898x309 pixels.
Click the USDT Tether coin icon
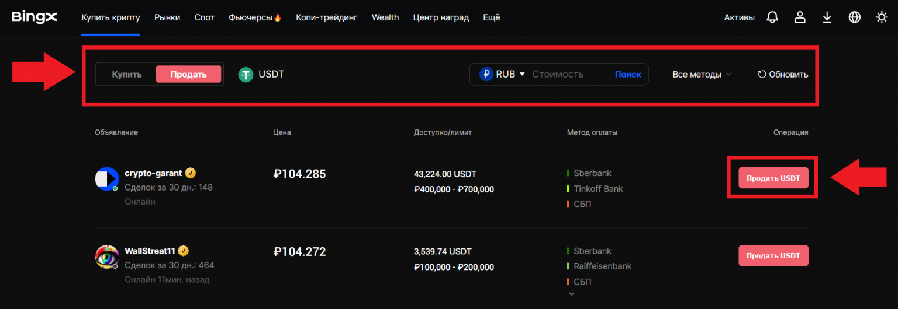[x=246, y=75]
